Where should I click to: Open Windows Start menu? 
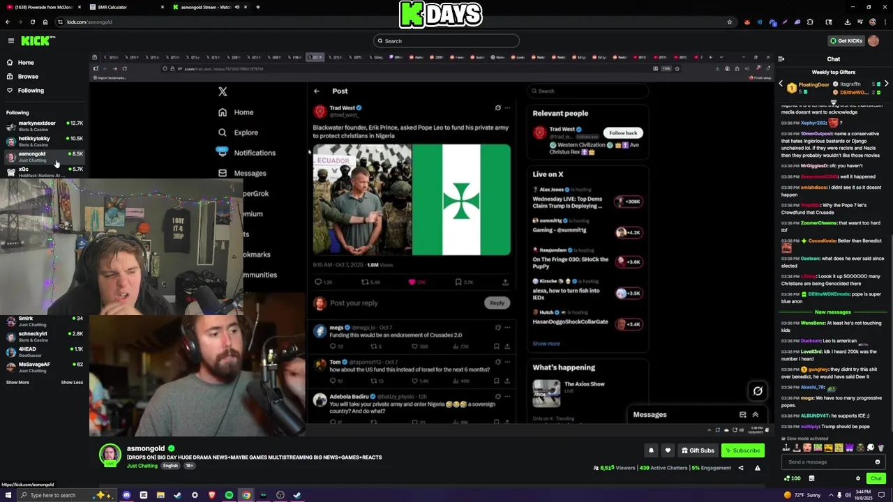tap(8, 495)
